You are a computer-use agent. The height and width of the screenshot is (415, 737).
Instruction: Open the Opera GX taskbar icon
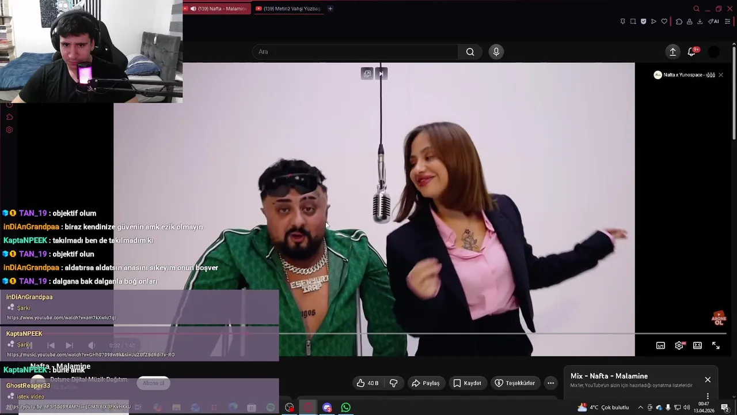309,408
